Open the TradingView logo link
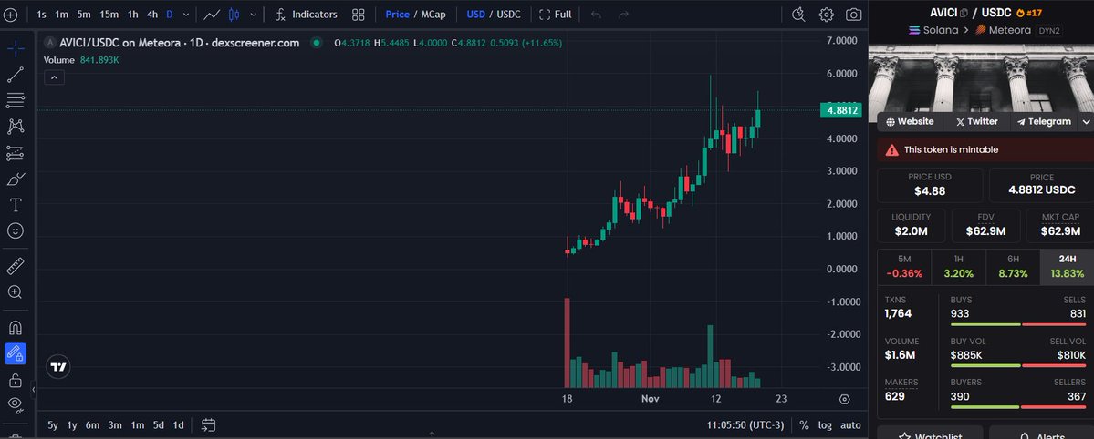This screenshot has height=439, width=1094. pyautogui.click(x=58, y=366)
